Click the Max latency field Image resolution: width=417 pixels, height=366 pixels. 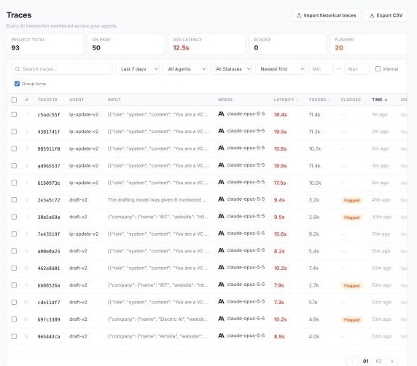(356, 69)
